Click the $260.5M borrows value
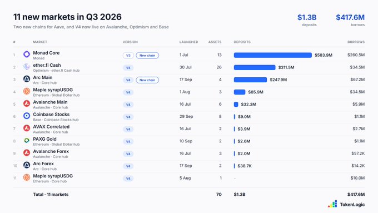Screen dimensions: 378x213 (356, 55)
